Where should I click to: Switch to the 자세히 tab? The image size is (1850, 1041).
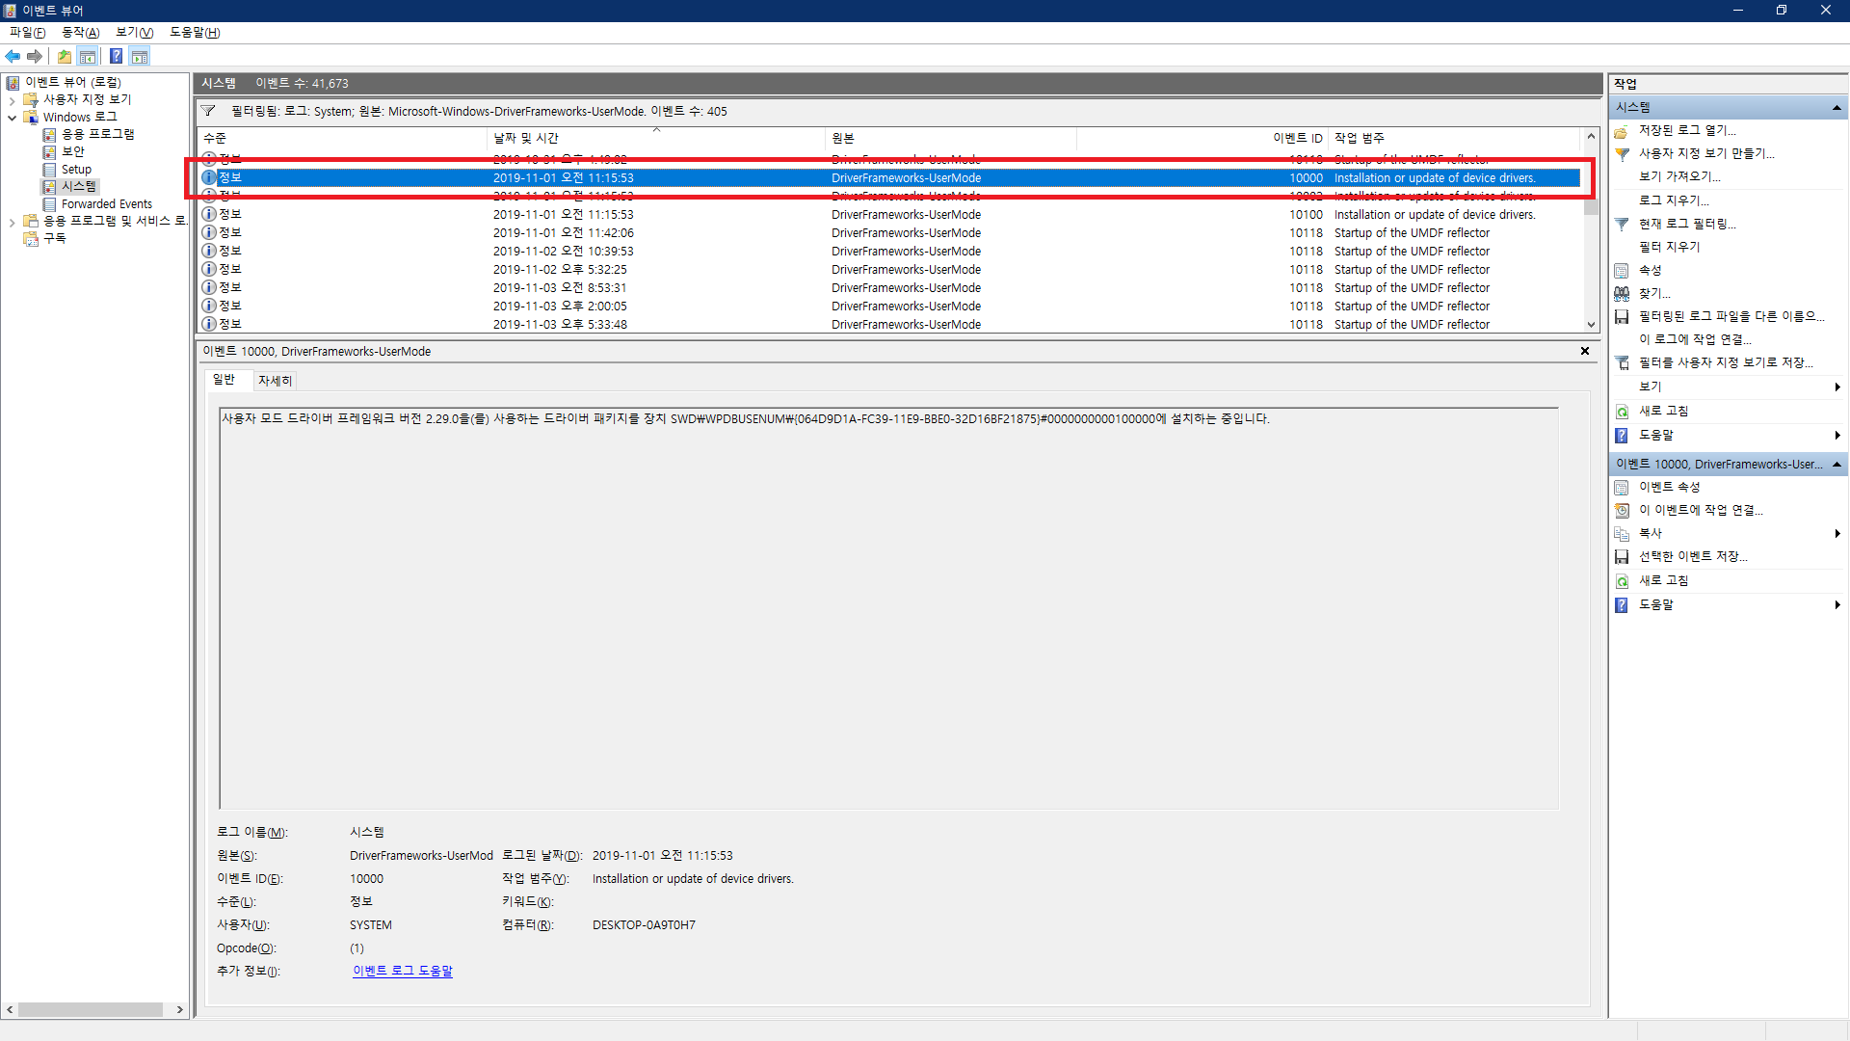pos(275,381)
